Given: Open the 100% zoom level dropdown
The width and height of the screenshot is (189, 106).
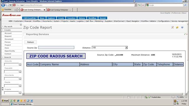Looking at the screenshot, I should coord(186,97).
